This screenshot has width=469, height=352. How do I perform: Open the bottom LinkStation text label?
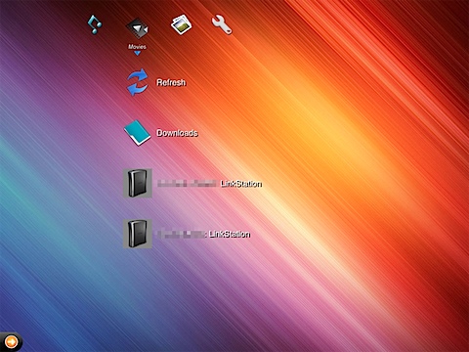[x=230, y=234]
